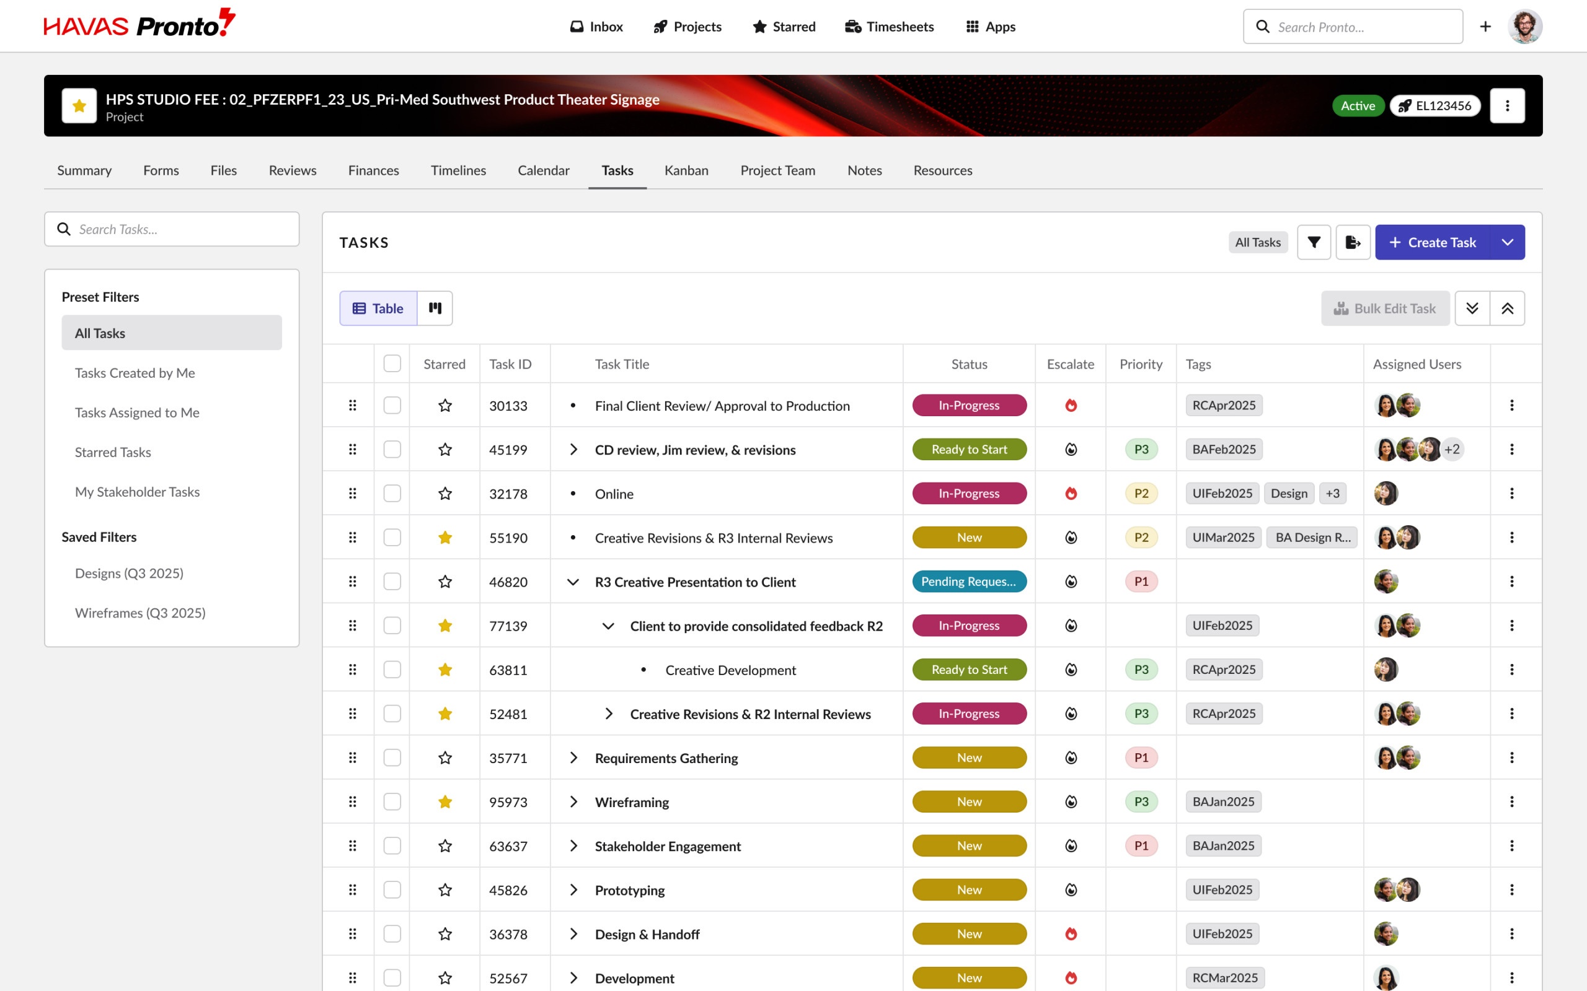Open the user profile avatar
This screenshot has width=1587, height=991.
1525,26
